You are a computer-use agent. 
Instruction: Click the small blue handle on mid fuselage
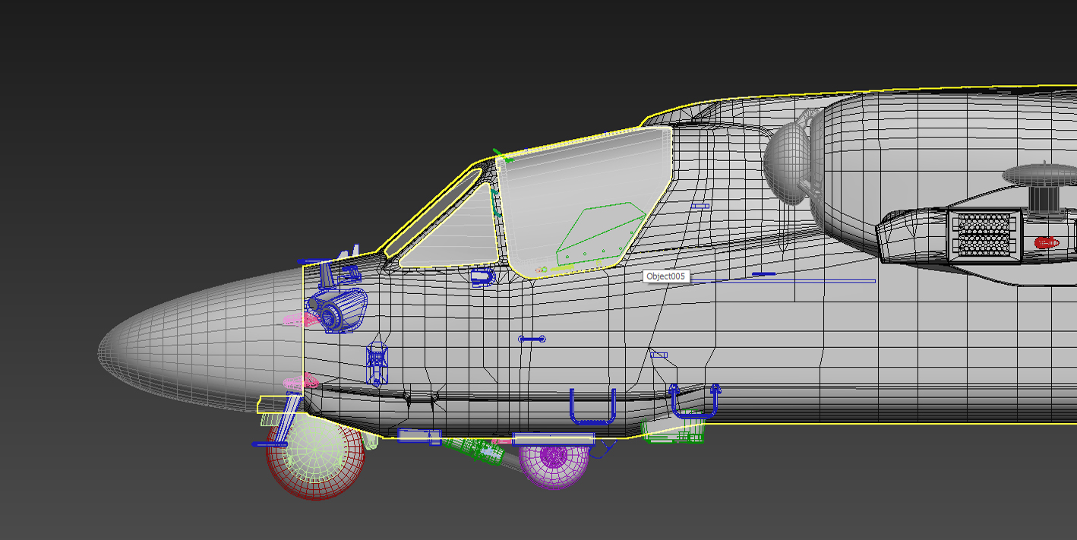(532, 339)
